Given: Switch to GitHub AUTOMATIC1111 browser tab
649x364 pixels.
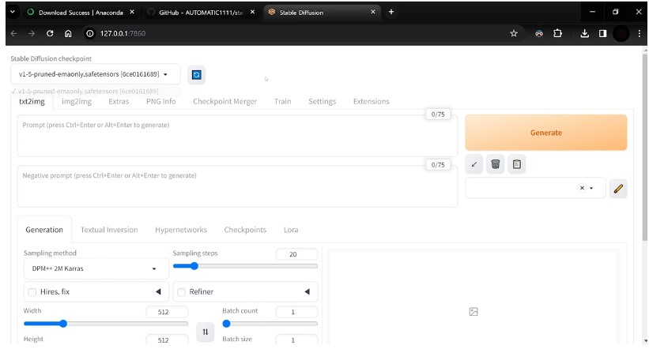Looking at the screenshot, I should 201,13.
